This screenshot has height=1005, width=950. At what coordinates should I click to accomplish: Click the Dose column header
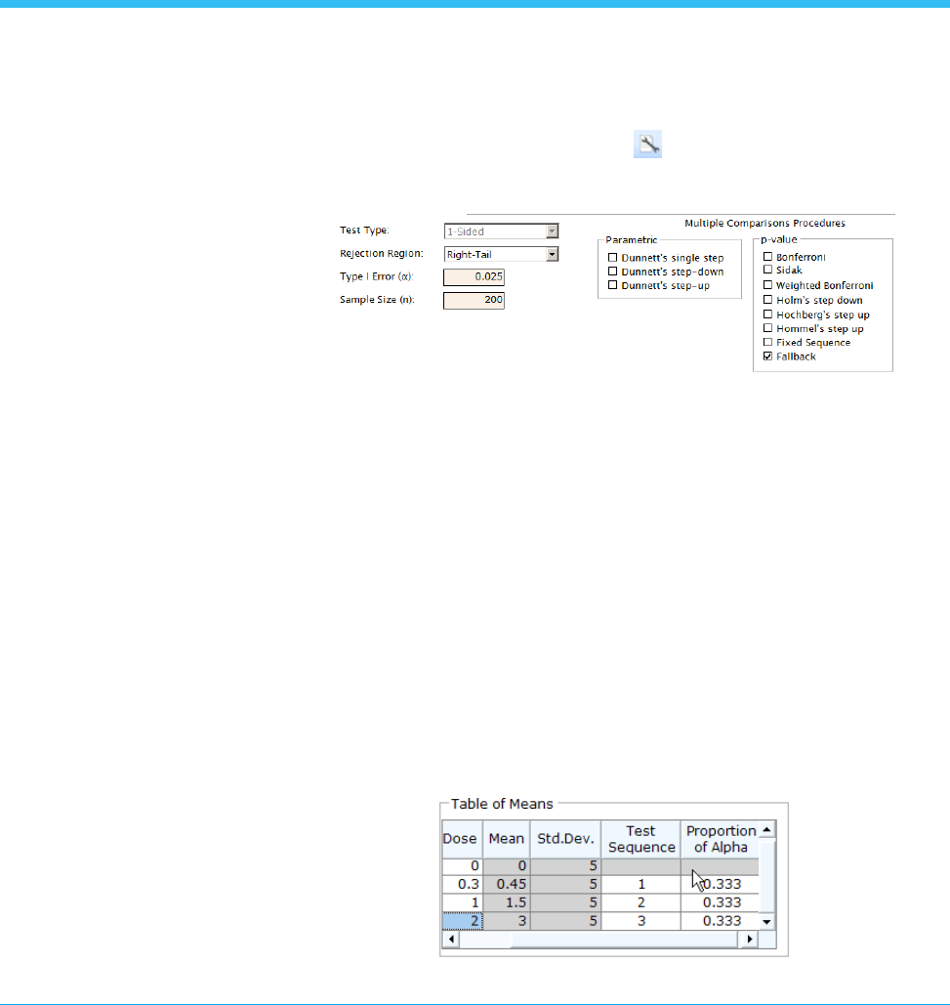462,839
